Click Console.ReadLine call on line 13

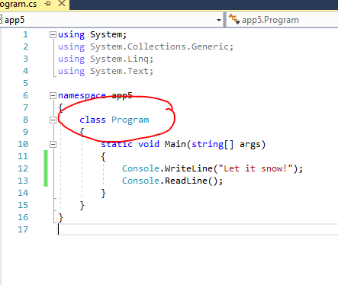(x=172, y=181)
